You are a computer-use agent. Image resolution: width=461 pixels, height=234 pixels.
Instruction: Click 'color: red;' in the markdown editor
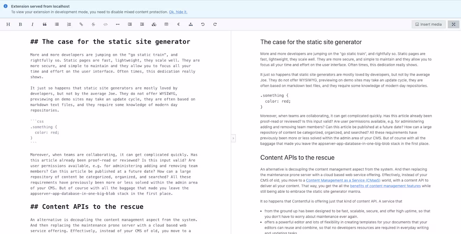coord(47,133)
